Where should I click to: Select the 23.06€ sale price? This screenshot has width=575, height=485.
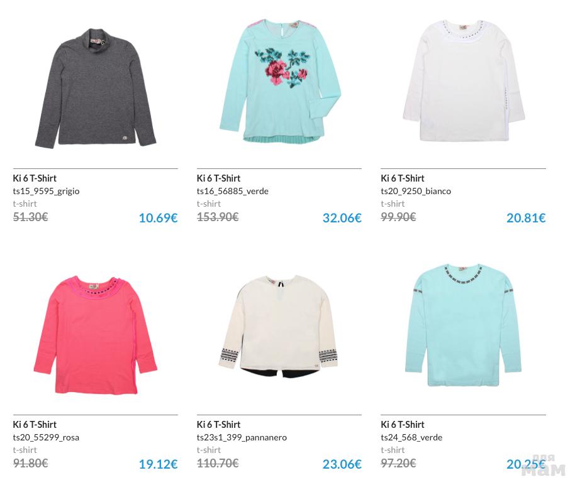tap(342, 464)
